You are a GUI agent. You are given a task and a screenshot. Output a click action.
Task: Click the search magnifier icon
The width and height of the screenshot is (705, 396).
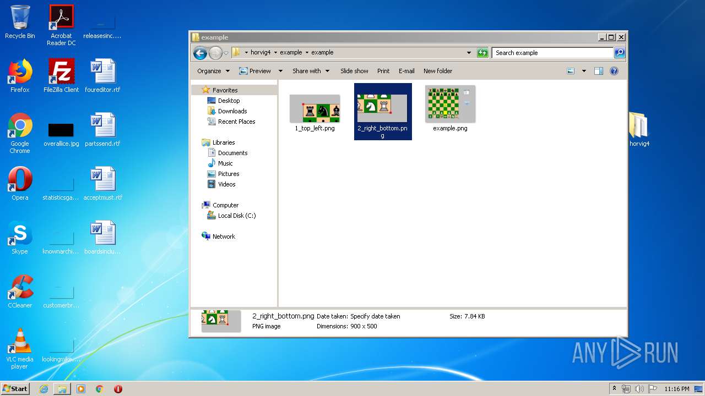point(620,53)
